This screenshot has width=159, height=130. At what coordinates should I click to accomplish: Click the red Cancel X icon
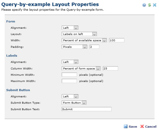click(142, 126)
